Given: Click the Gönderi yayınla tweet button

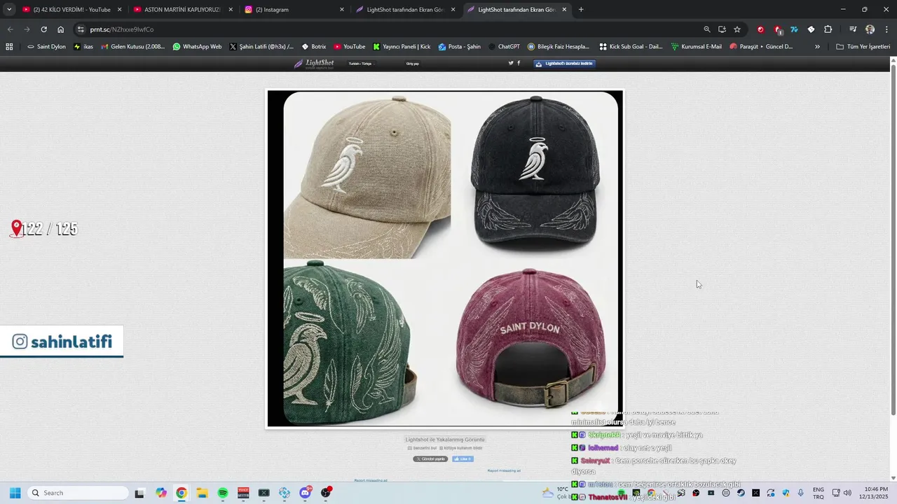Looking at the screenshot, I should tap(430, 459).
